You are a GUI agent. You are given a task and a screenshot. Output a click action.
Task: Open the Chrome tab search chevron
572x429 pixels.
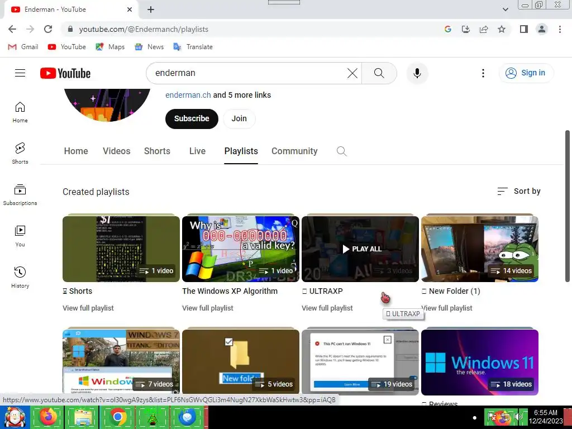tap(505, 9)
